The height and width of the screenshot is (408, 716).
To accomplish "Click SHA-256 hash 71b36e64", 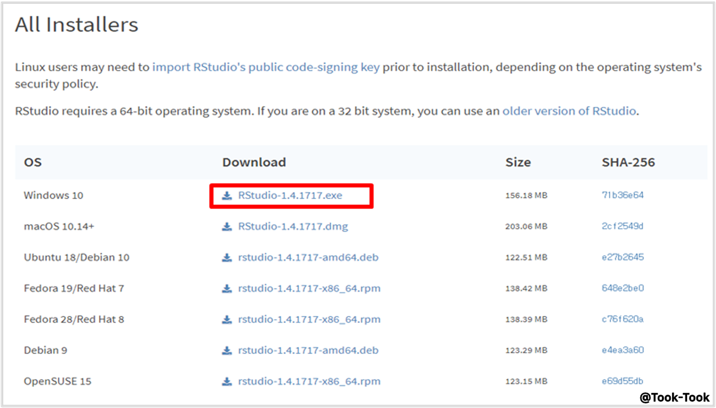I will (623, 196).
